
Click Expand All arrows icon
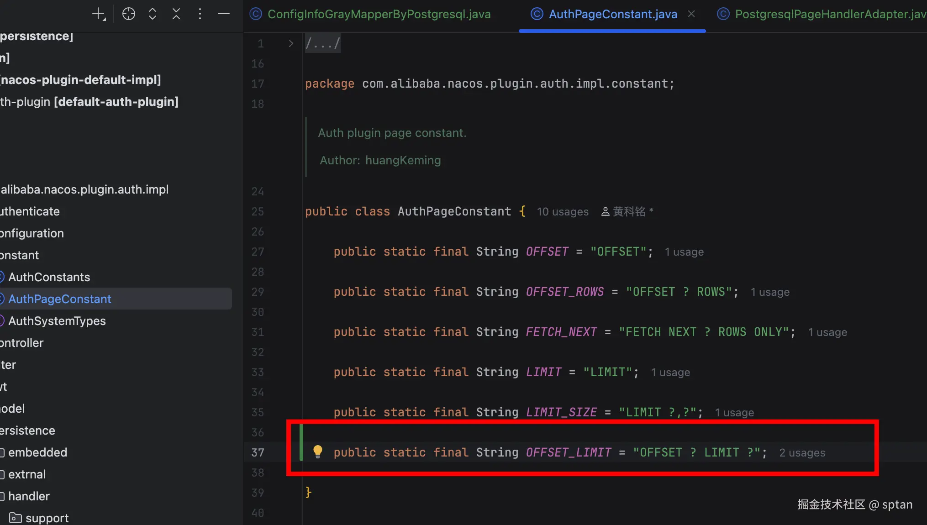pos(153,14)
